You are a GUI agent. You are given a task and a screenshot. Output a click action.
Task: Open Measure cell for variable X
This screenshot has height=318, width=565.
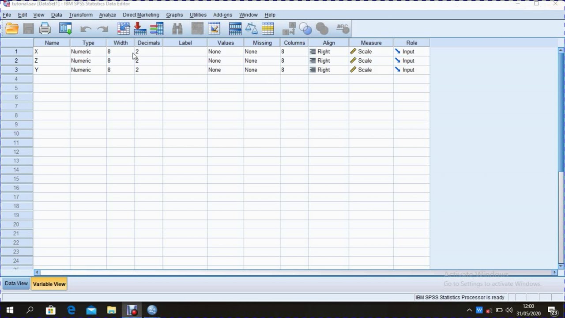pyautogui.click(x=371, y=52)
